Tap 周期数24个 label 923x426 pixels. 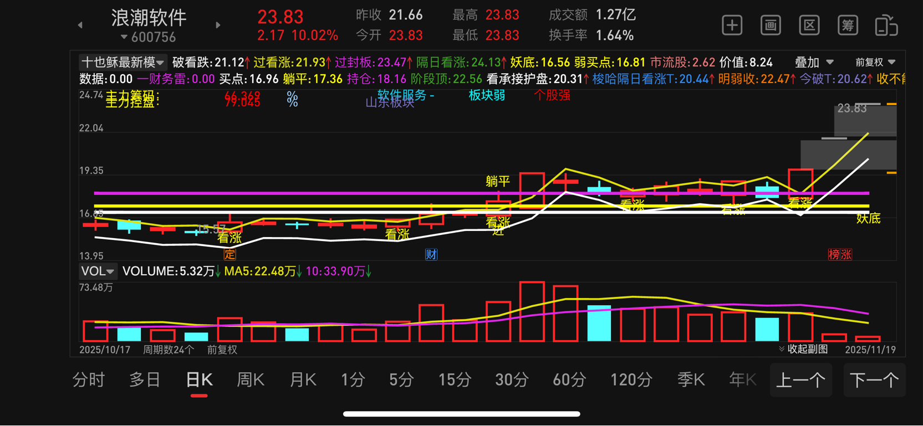(169, 350)
